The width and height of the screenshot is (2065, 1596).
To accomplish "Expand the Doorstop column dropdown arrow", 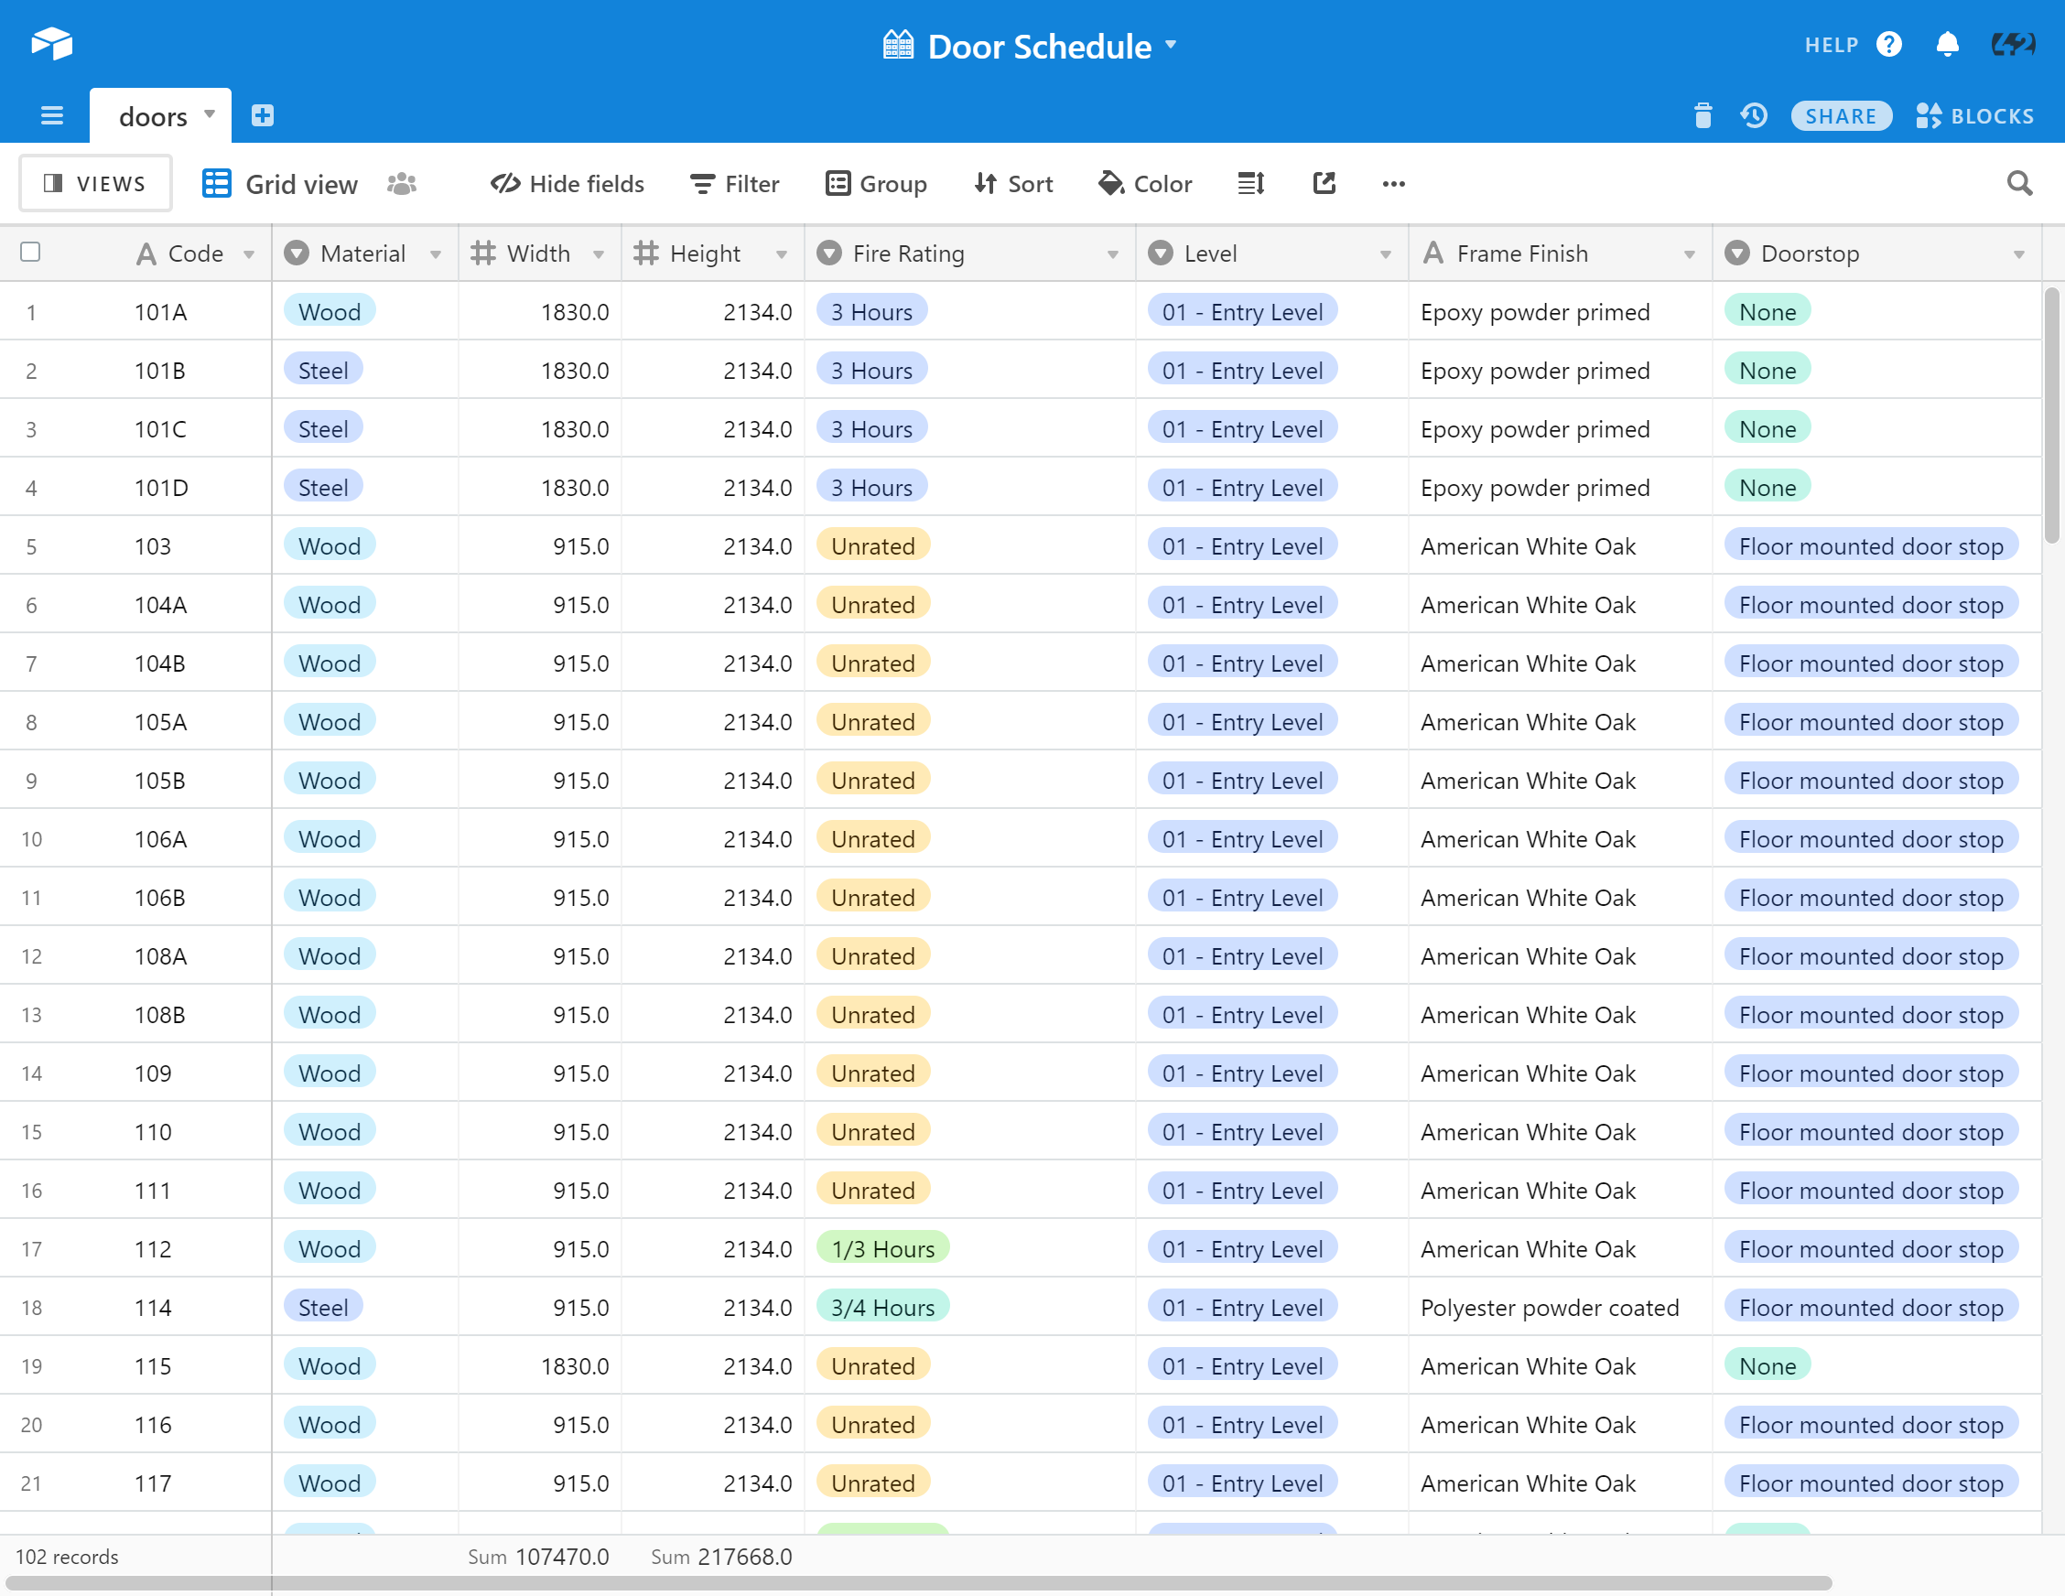I will pos(2017,253).
